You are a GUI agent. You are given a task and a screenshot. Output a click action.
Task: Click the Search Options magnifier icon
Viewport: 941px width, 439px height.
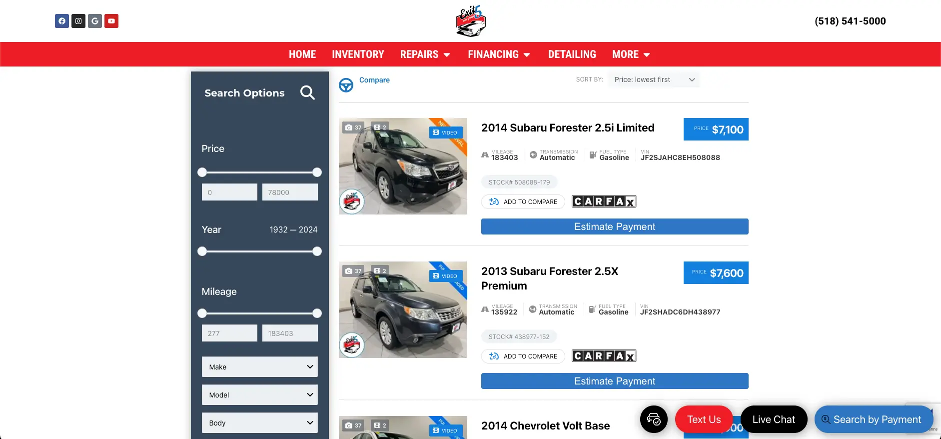point(307,92)
